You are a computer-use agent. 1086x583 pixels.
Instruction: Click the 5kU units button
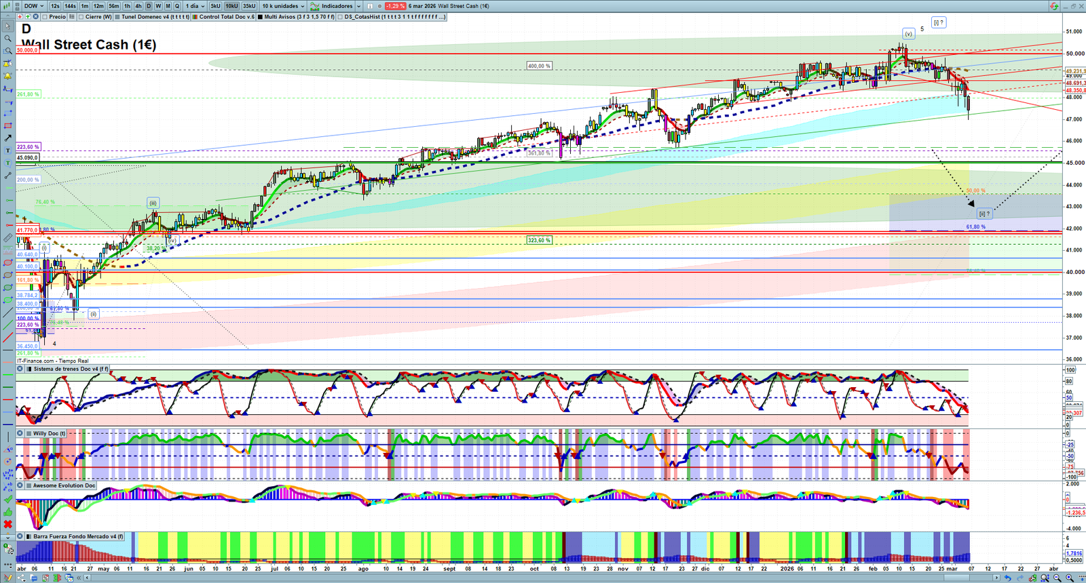[x=215, y=6]
